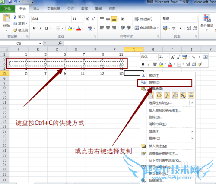Click ribbon accounting number format icon
216x184 pixels.
165,28
